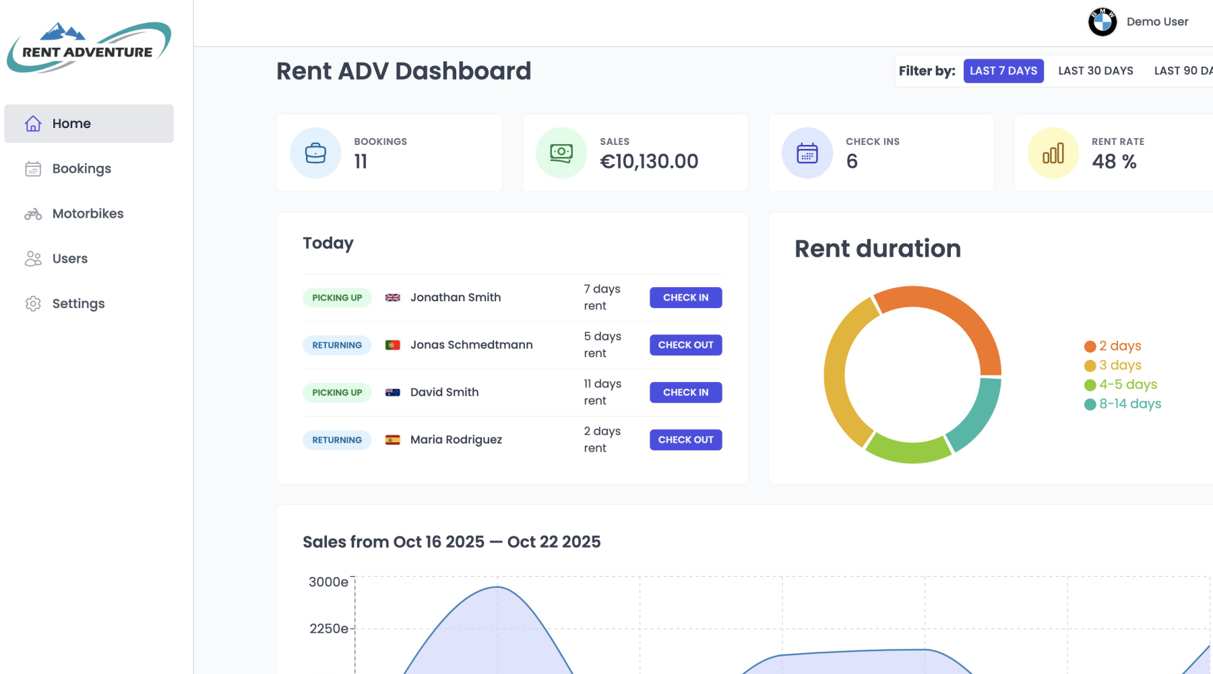This screenshot has width=1213, height=674.
Task: Click the calendar icon on the Check Ins card
Action: [807, 152]
